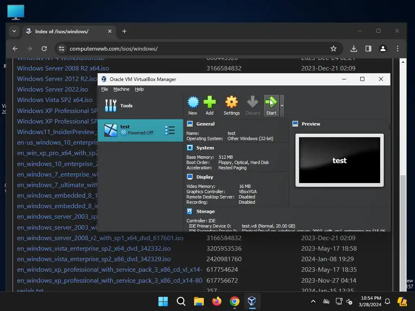
Task: Open the Windows Start menu
Action: [163, 301]
